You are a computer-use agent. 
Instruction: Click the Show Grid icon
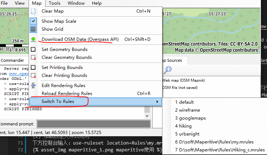[33, 29]
